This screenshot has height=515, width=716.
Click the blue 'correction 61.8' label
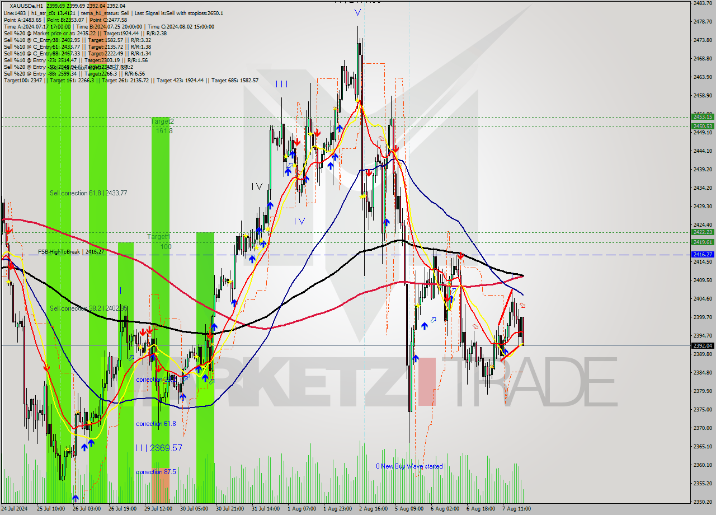pyautogui.click(x=156, y=424)
